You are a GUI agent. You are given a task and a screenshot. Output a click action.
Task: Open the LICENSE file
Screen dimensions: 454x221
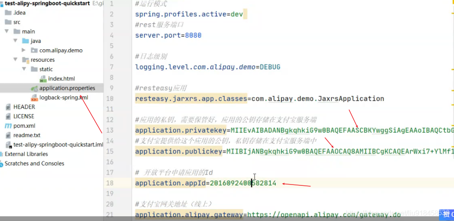click(24, 116)
